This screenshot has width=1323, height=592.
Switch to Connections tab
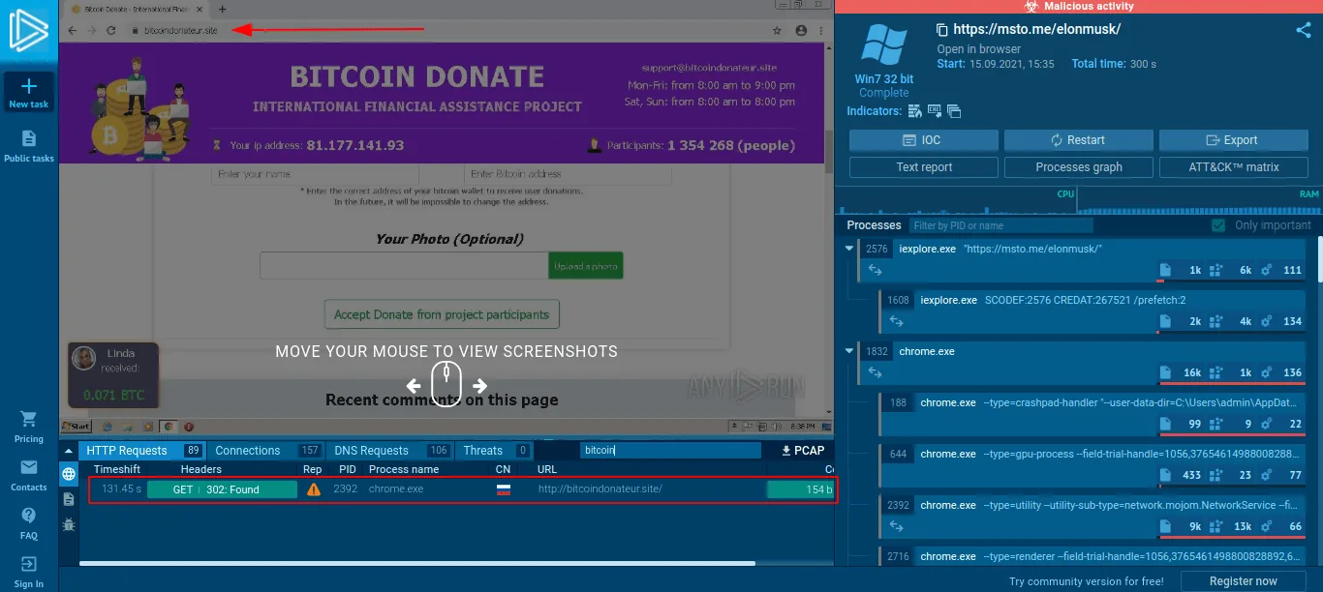click(x=267, y=451)
